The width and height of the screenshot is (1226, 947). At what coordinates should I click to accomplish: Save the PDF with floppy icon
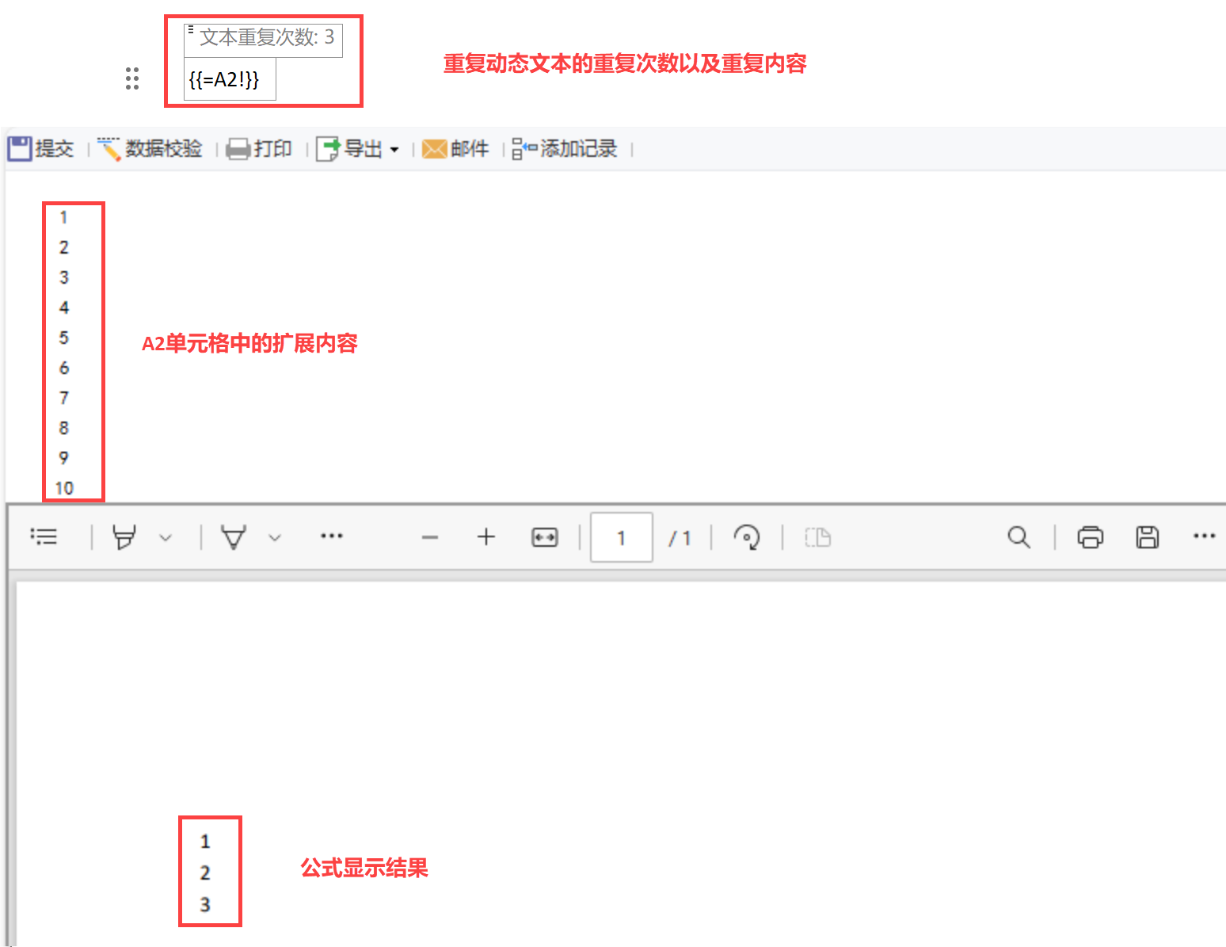point(1147,537)
